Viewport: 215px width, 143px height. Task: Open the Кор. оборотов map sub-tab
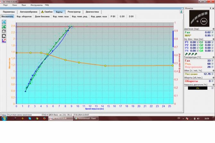pos(24,16)
